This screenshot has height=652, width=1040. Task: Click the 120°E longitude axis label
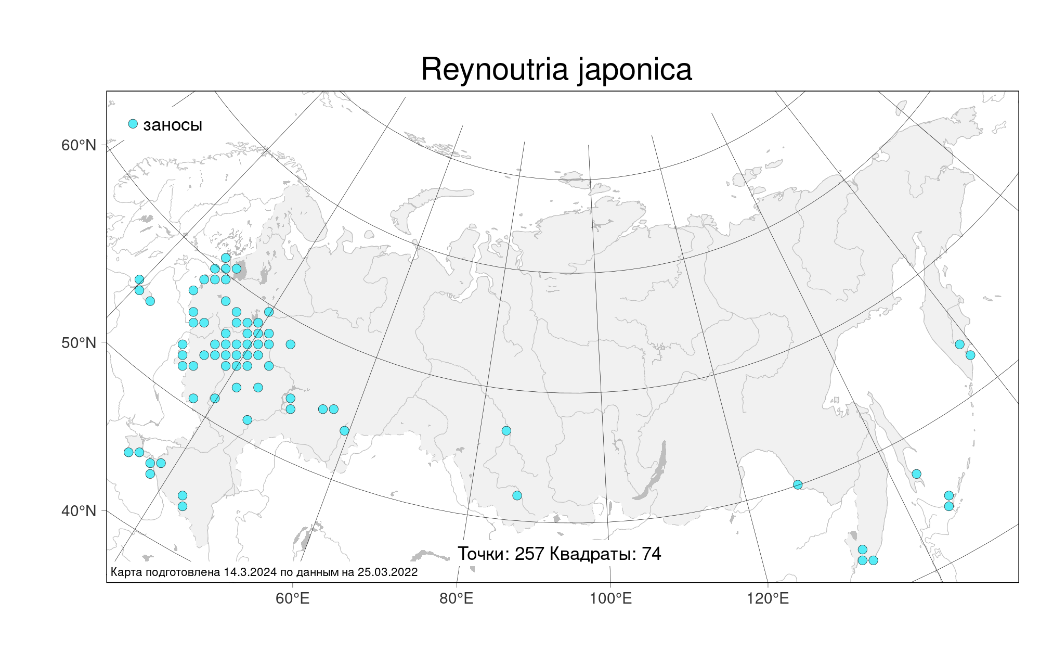(x=768, y=598)
